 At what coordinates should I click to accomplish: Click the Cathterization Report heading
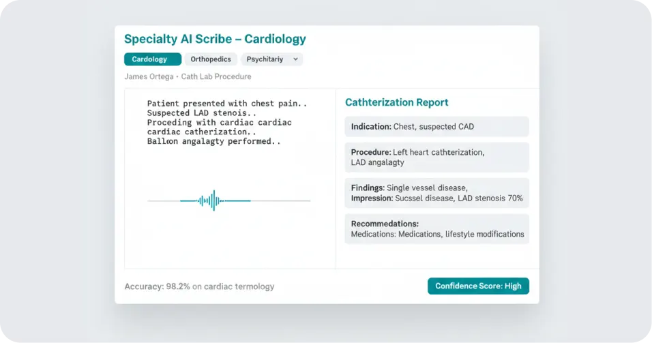click(397, 102)
